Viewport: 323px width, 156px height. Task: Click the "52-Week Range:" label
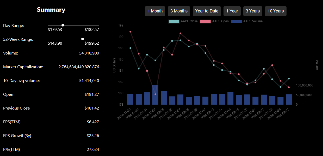18,39
